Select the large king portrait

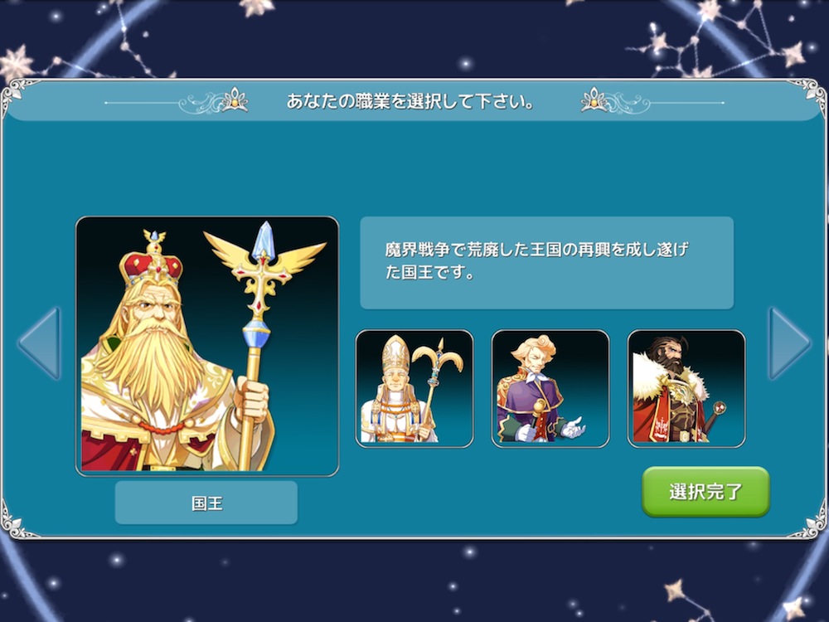tap(207, 346)
